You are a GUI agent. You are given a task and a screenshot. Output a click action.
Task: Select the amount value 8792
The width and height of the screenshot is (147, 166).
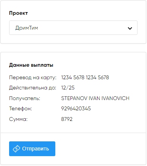(67, 119)
